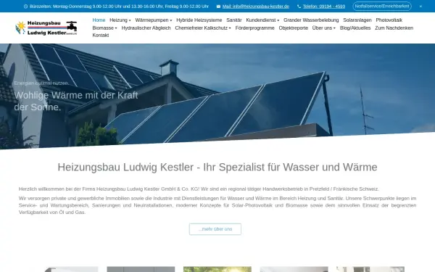Click the 'Herzlich willkommen bei der Firma' paragraph
435x272 pixels.
click(x=199, y=189)
